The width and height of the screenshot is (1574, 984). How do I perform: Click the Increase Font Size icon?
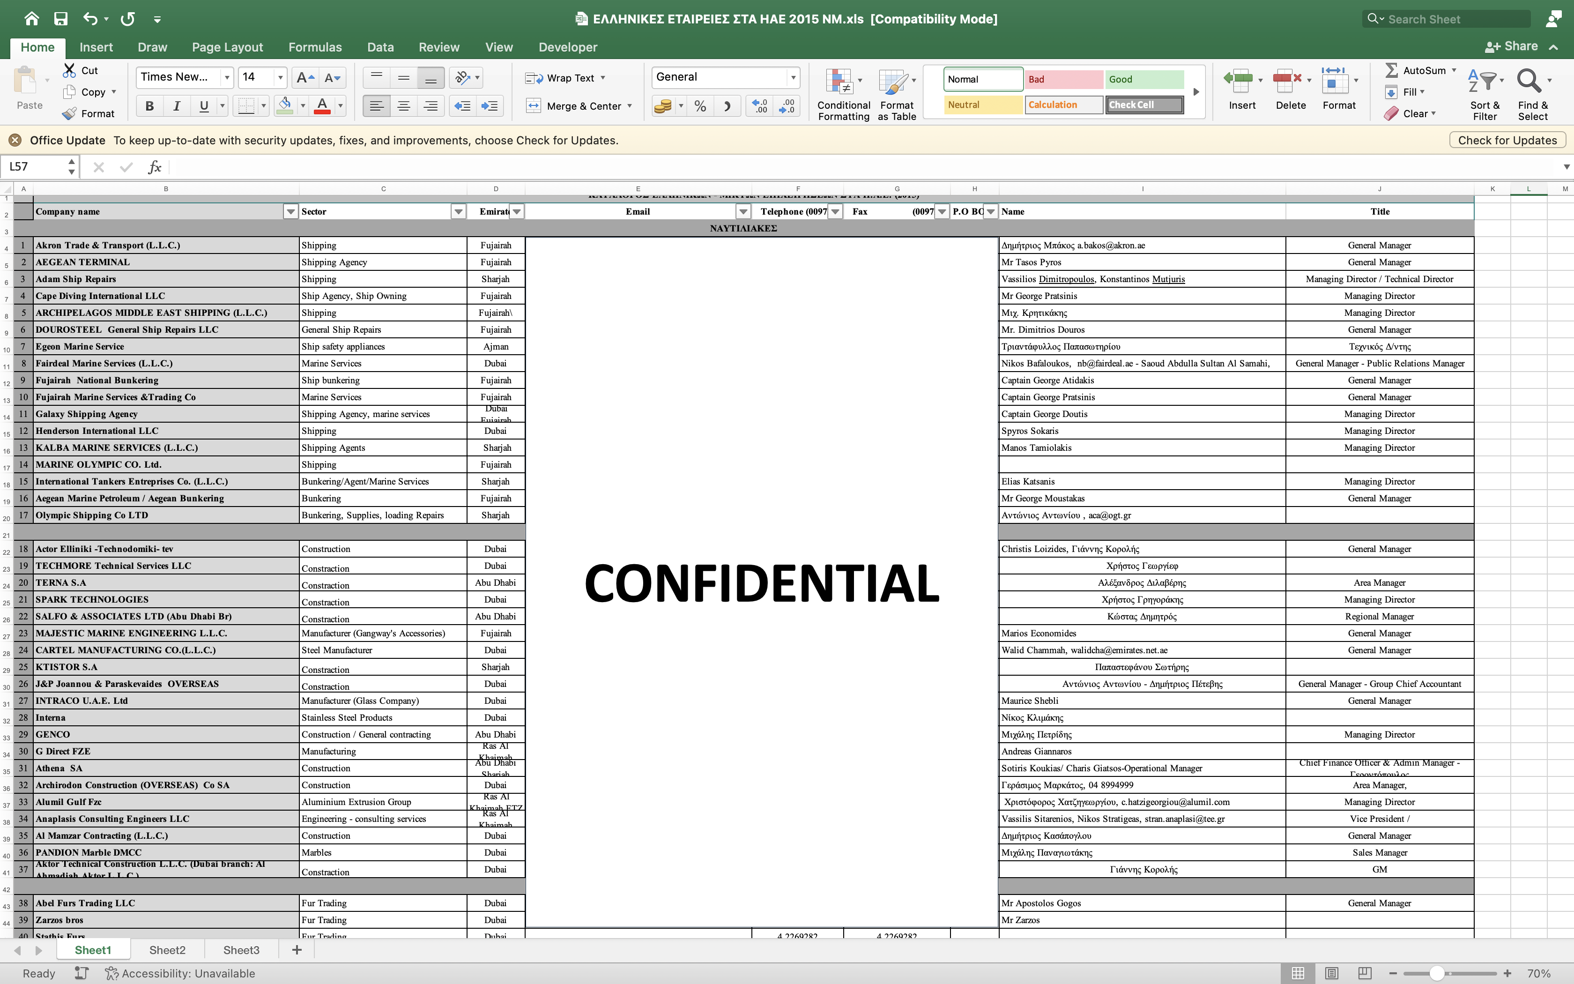pyautogui.click(x=304, y=78)
